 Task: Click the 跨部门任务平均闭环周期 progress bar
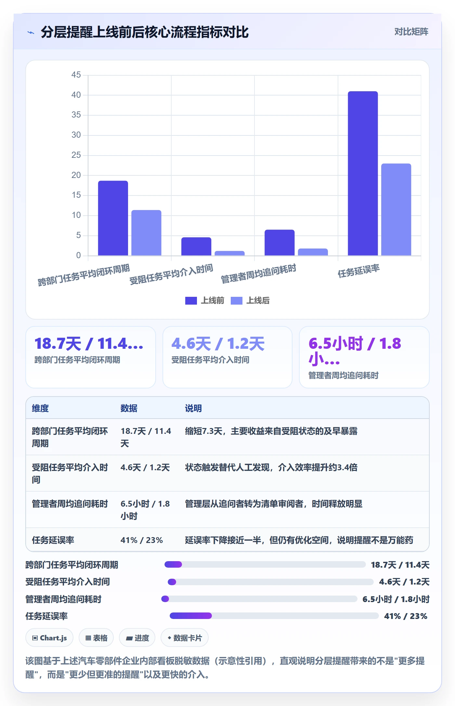pos(265,564)
